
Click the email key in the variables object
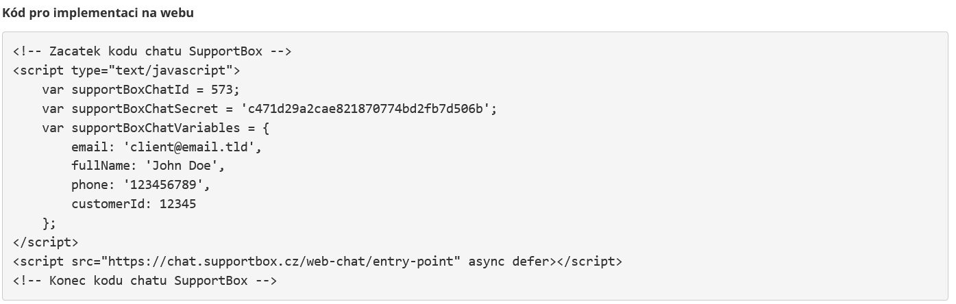pyautogui.click(x=89, y=147)
